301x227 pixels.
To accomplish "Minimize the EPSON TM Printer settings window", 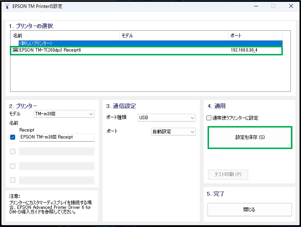I will tap(256, 6).
